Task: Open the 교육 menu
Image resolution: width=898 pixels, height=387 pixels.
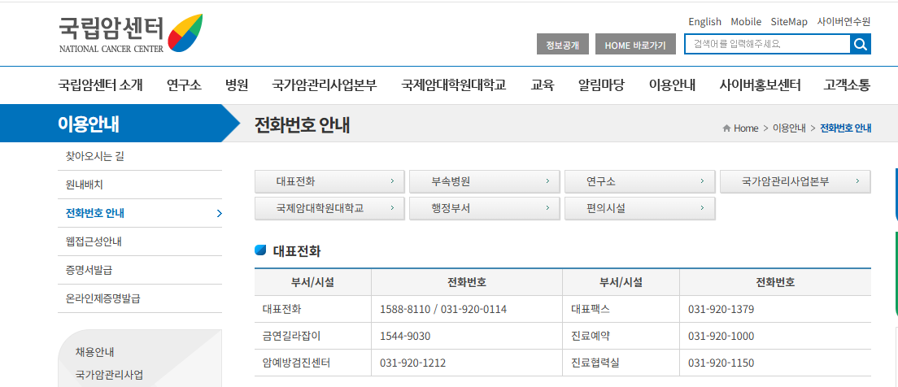Action: (543, 85)
